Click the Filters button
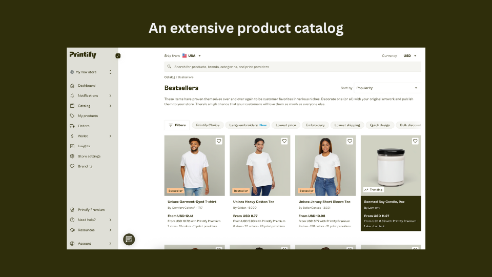The image size is (492, 277). click(177, 125)
